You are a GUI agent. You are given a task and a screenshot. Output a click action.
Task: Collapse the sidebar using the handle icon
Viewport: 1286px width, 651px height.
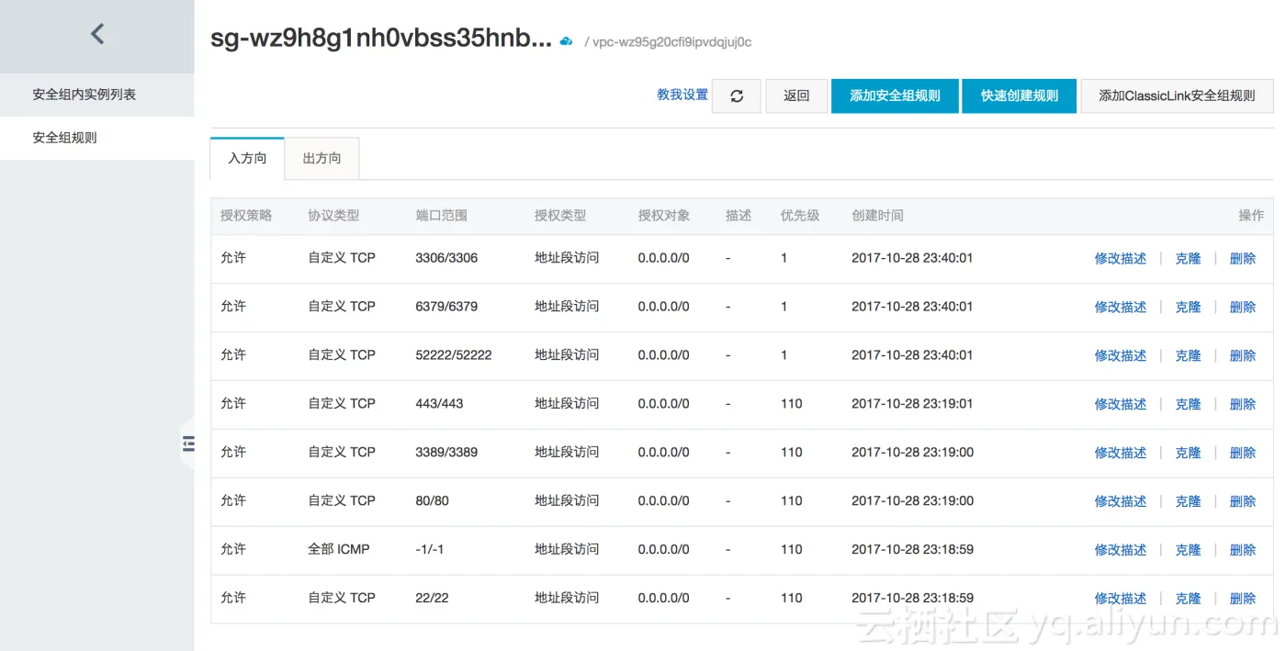pos(188,443)
